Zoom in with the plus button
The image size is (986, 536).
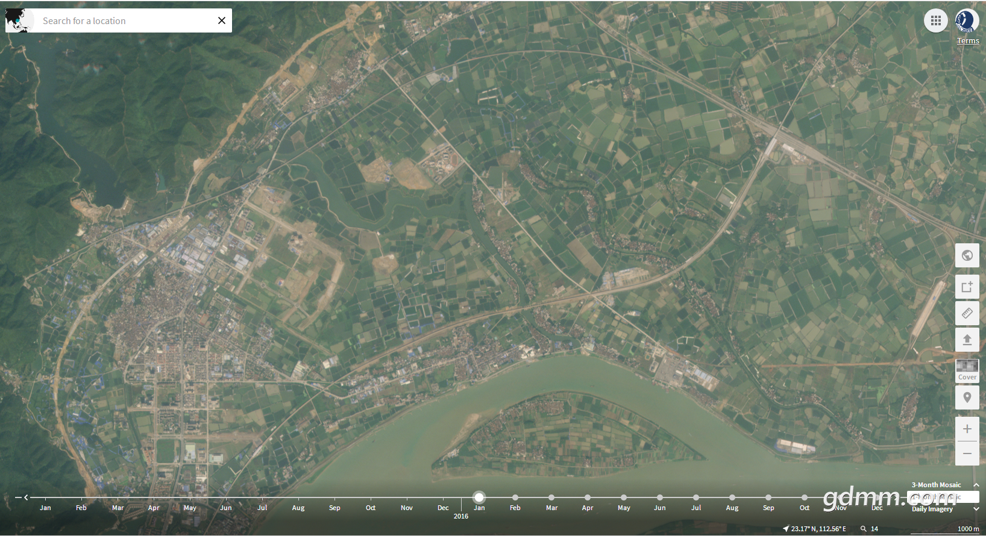(967, 429)
